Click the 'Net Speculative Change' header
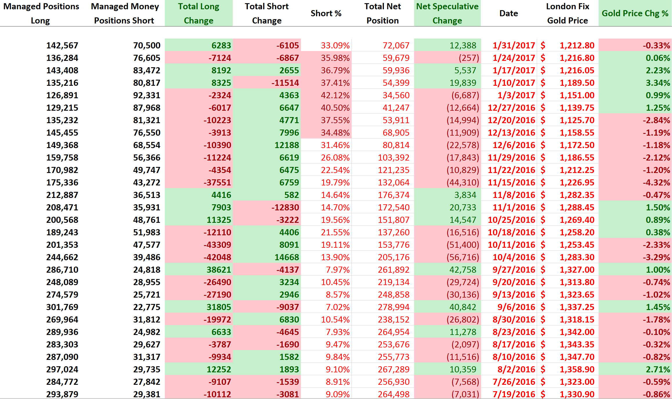The image size is (672, 399). tap(447, 13)
